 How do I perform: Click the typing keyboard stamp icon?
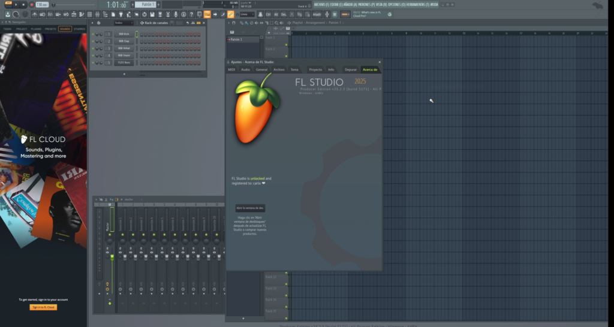(x=260, y=14)
